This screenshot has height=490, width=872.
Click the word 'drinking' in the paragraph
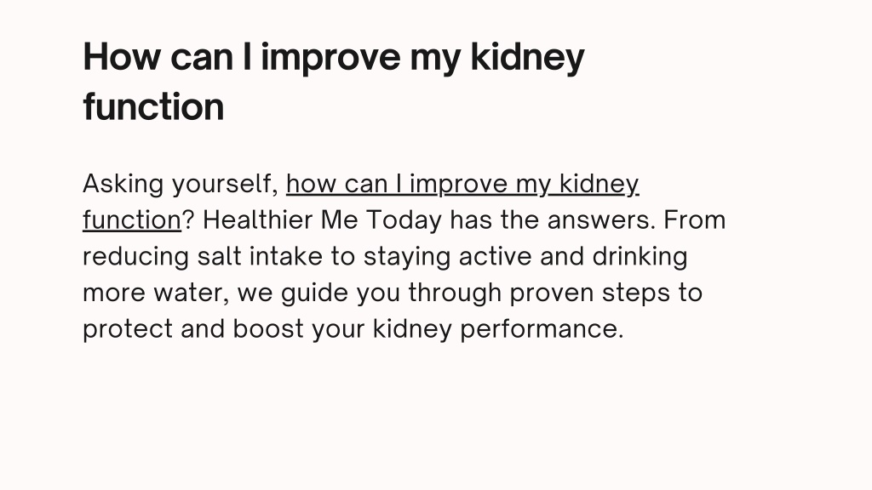click(x=640, y=257)
